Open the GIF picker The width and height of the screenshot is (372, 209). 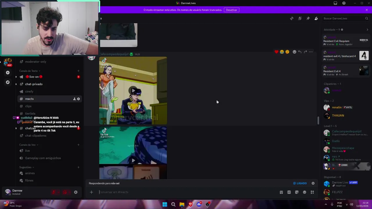pos(289,192)
